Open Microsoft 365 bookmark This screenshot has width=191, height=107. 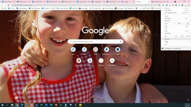point(156,8)
